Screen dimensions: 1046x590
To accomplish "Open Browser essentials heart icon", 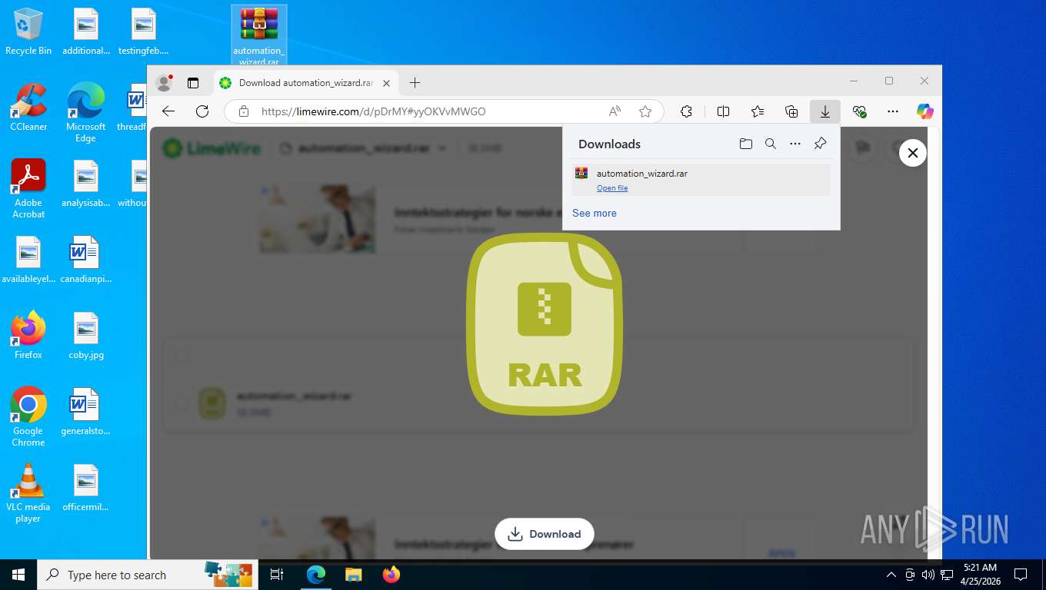I will (x=860, y=111).
